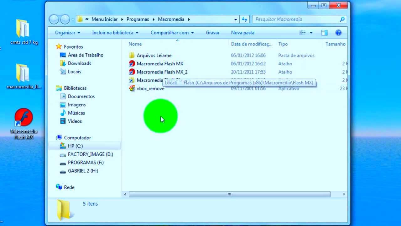Viewport: 401px width, 226px height.
Task: Click the change view icon
Action: (302, 33)
